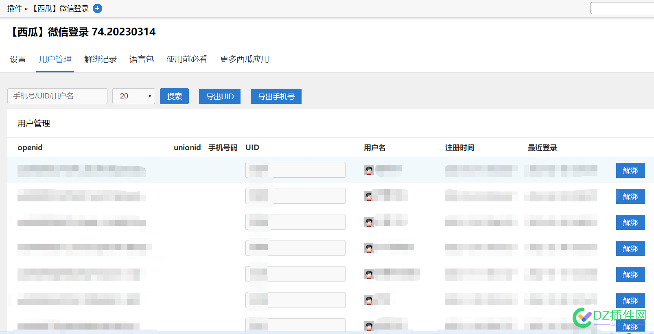Image resolution: width=654 pixels, height=334 pixels.
Task: Click the unionid column header
Action: (x=187, y=148)
